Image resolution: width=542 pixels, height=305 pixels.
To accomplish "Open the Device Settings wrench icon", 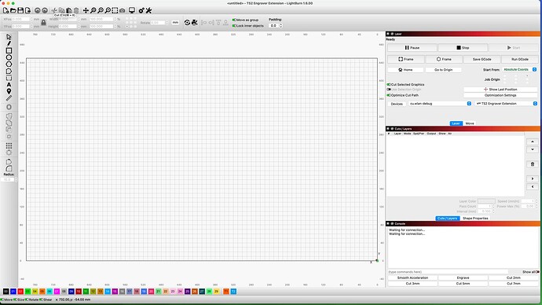I will (148, 10).
